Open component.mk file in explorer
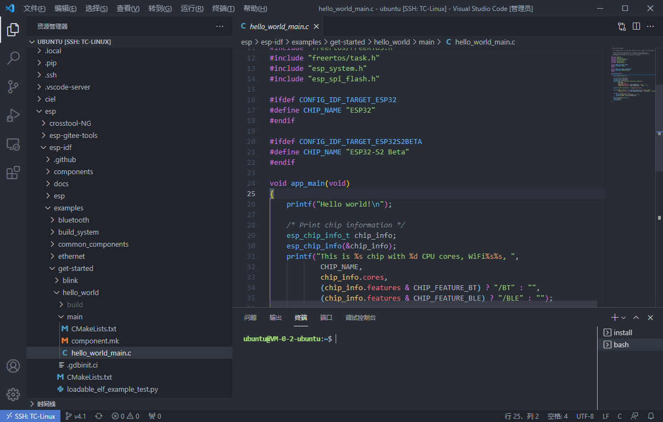Viewport: 663px width, 422px height. 129,341
